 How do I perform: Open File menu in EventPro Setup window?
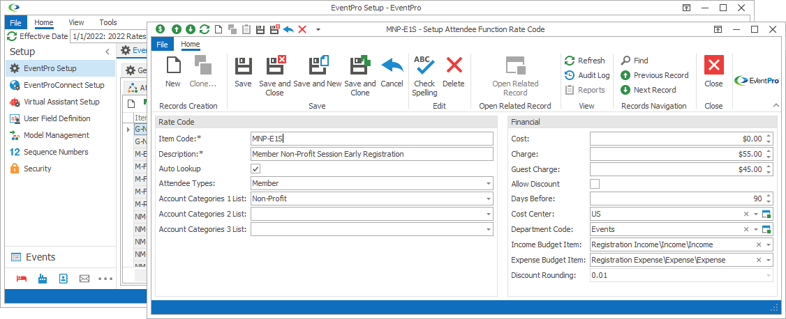click(x=15, y=22)
